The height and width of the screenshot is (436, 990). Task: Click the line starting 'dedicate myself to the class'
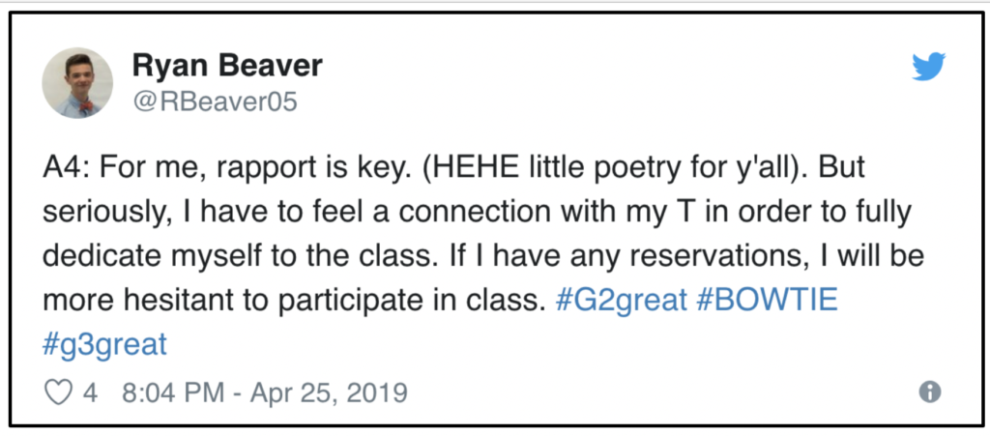coord(483,256)
